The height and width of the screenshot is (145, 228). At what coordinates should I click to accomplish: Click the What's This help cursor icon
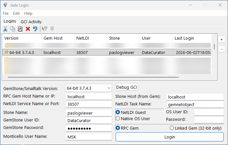click(x=44, y=29)
